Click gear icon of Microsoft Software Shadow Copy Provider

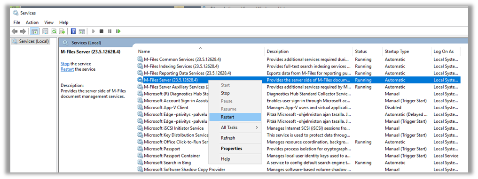click(x=140, y=169)
